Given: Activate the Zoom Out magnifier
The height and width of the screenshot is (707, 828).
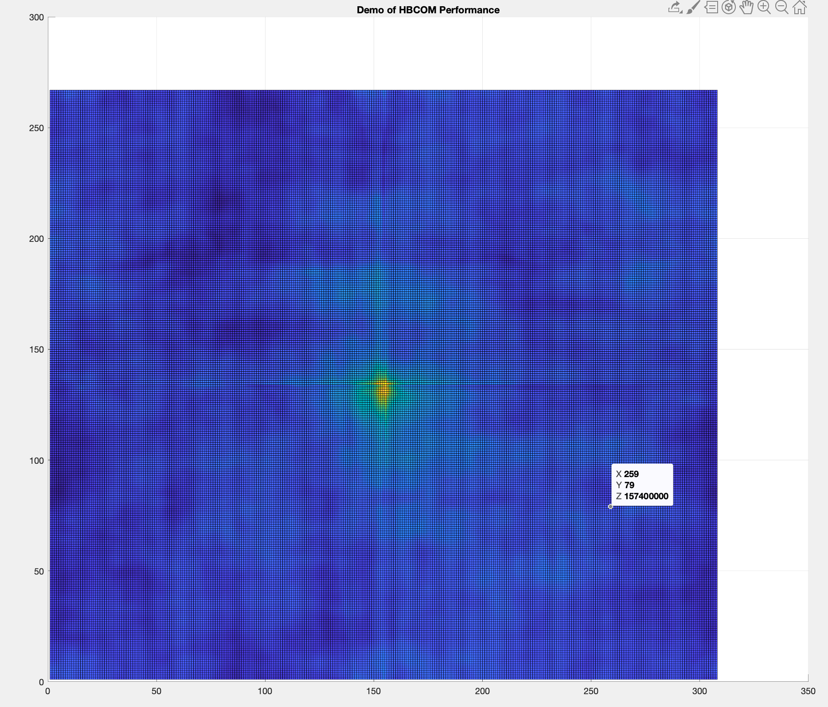Looking at the screenshot, I should [782, 8].
